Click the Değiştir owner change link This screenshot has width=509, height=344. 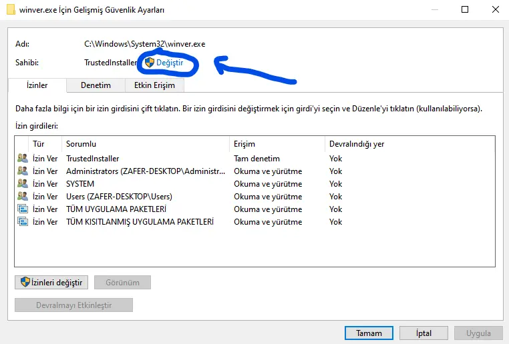click(x=170, y=63)
